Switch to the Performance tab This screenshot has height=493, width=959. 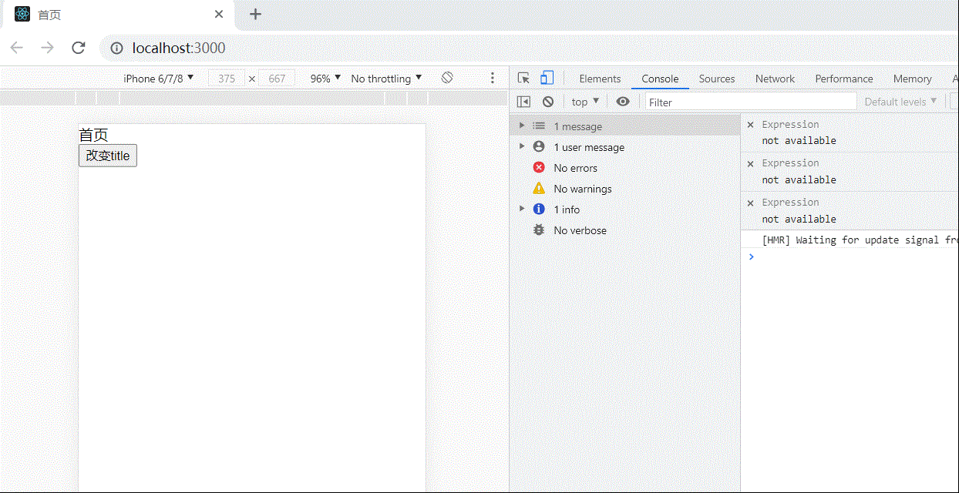(x=844, y=79)
